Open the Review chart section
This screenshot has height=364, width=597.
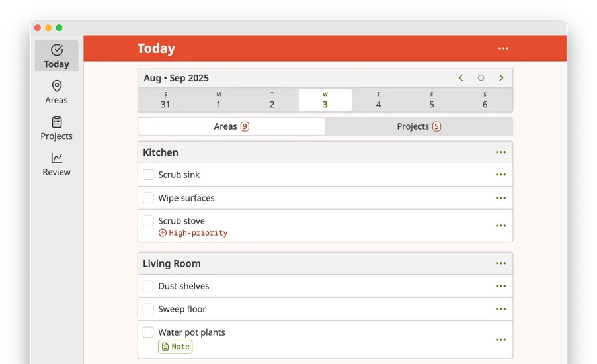pyautogui.click(x=57, y=164)
